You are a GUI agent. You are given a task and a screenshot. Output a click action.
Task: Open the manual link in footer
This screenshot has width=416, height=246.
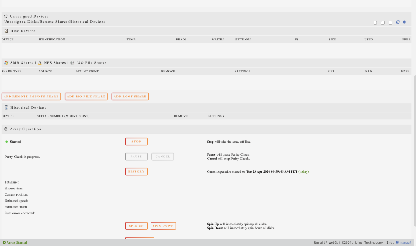pos(406,243)
